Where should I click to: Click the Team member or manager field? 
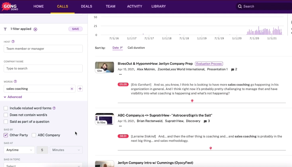coord(43,49)
